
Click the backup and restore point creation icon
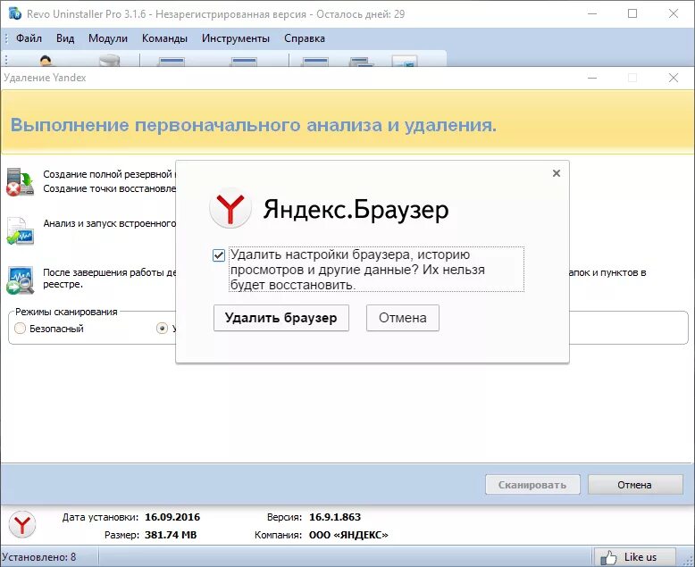click(x=20, y=181)
